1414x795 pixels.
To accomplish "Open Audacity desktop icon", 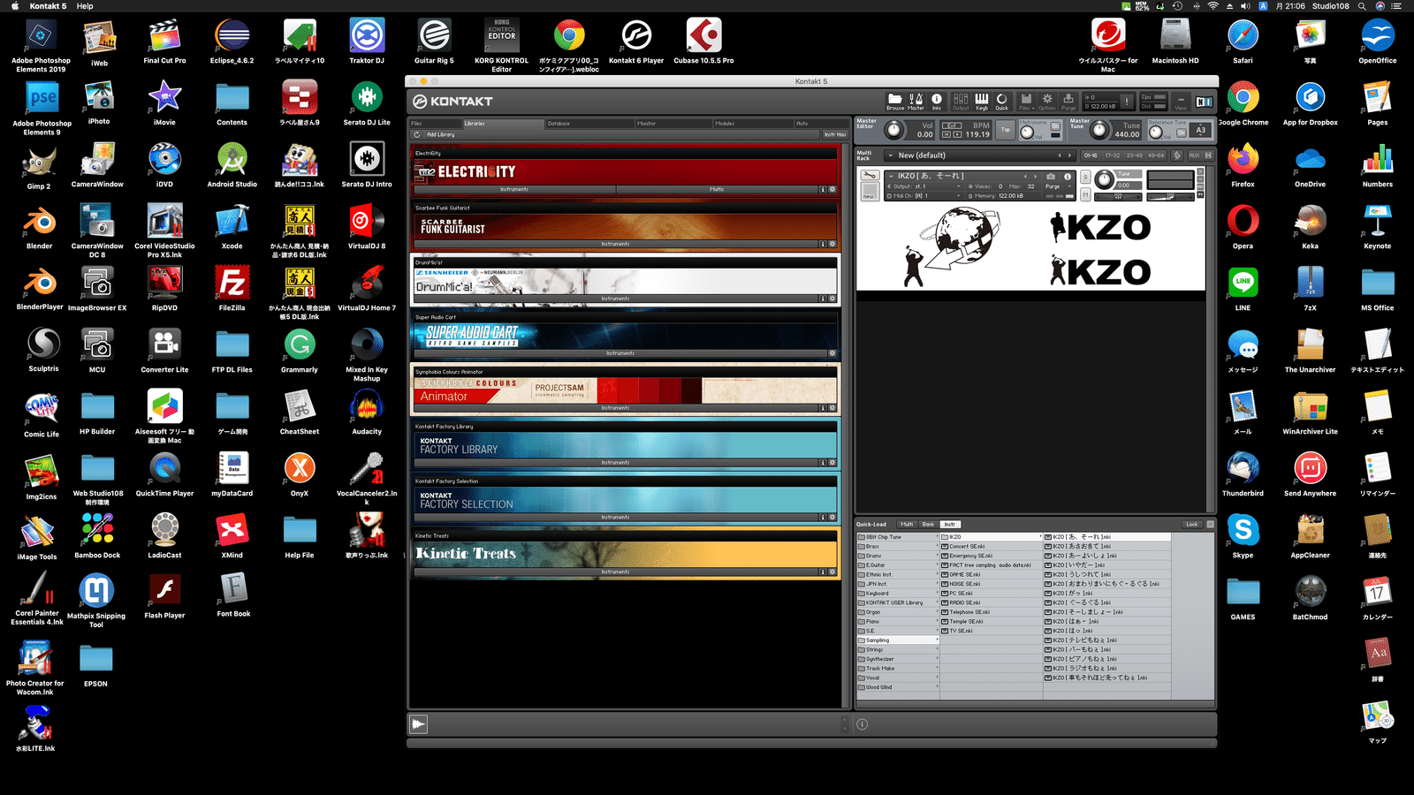I will (x=367, y=407).
